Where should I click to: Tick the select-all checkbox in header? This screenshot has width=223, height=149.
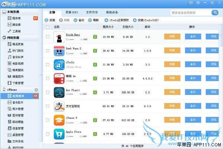coord(48,27)
